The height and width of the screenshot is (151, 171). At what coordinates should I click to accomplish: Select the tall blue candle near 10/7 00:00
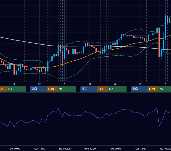click(165, 28)
